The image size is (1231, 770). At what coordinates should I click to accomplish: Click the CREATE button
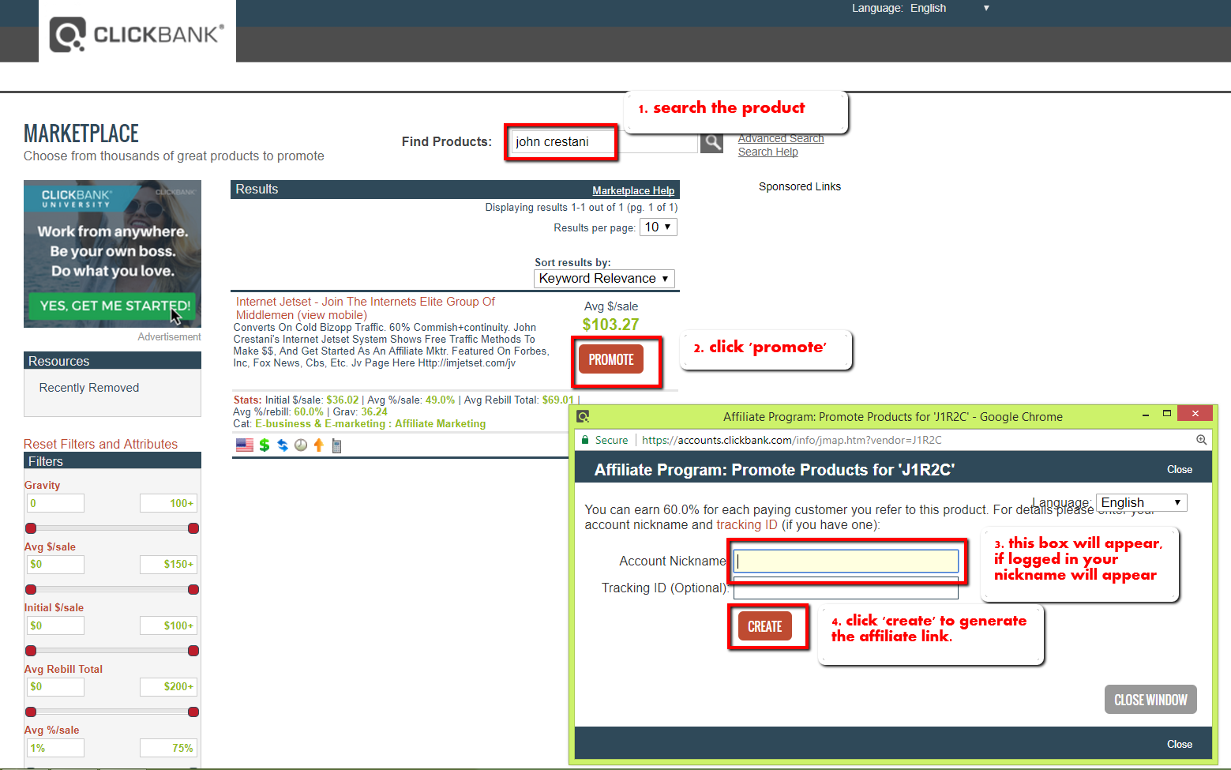coord(765,626)
